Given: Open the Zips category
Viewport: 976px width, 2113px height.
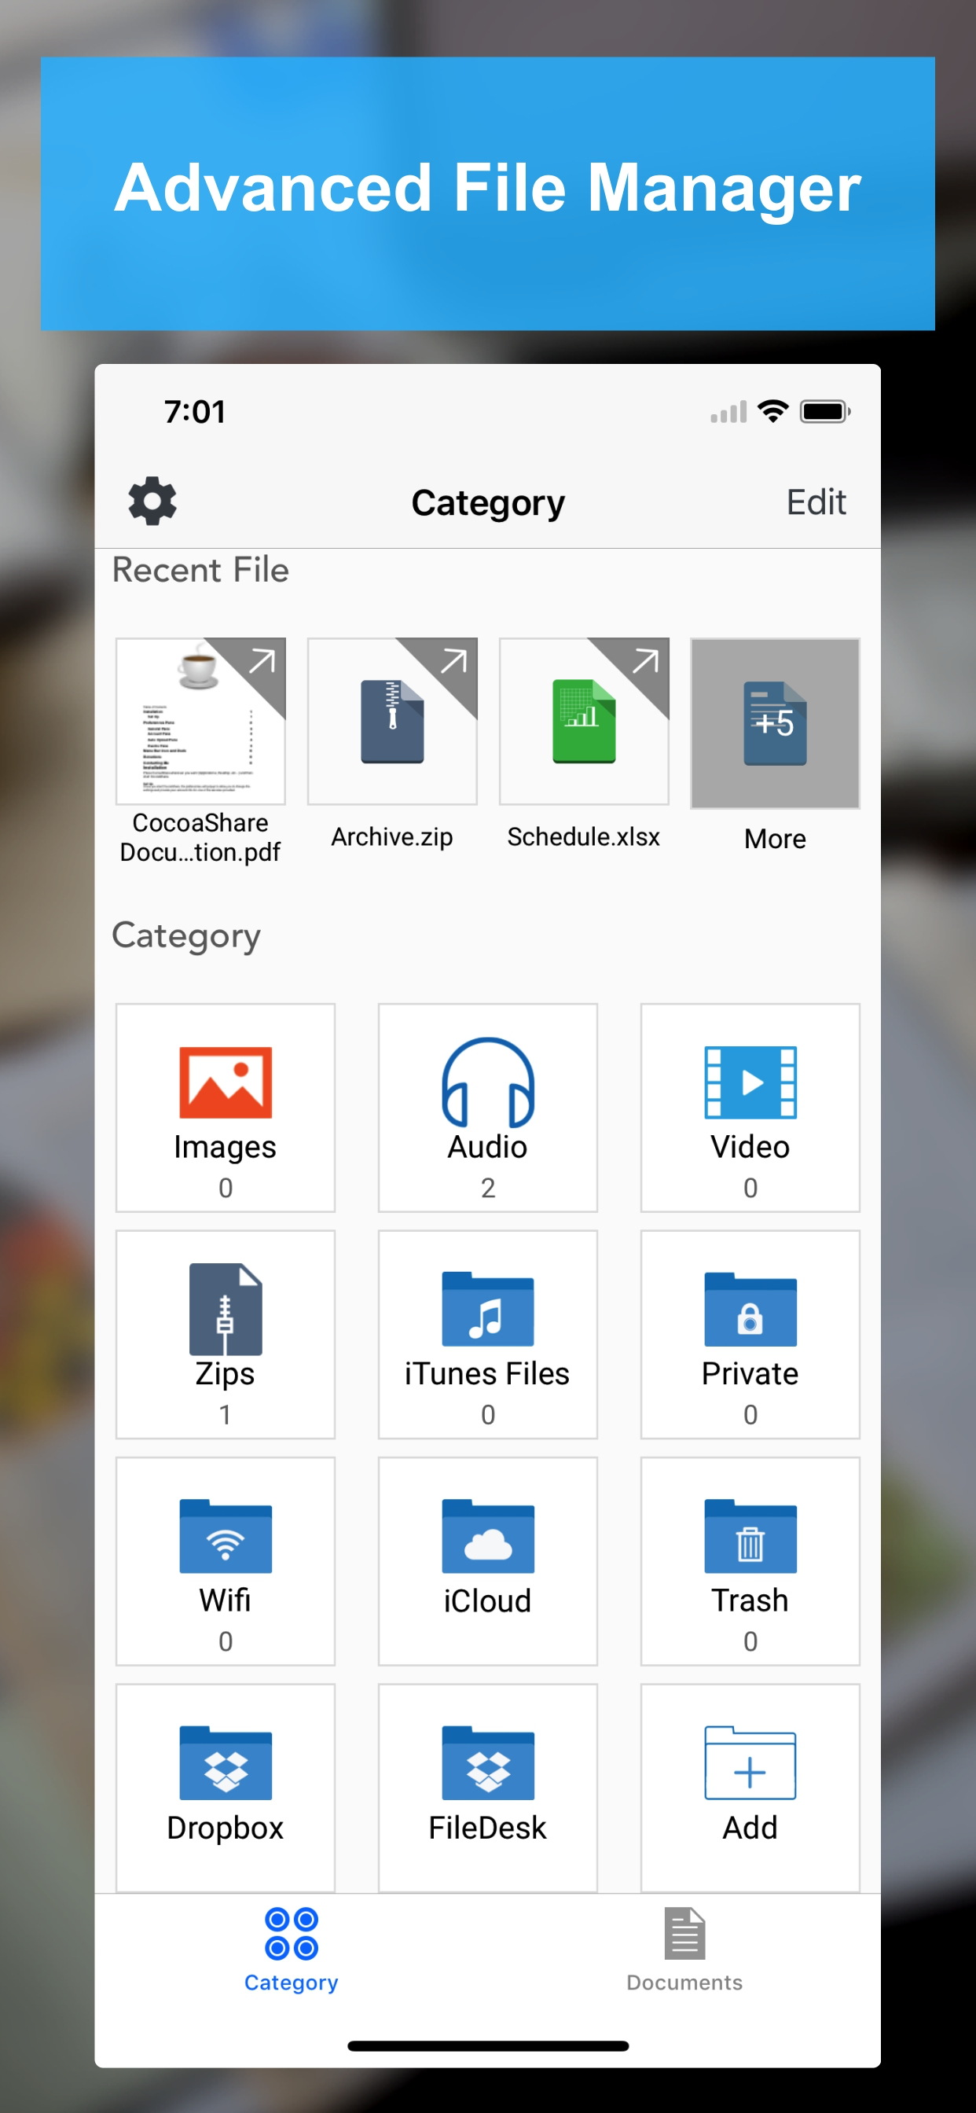Looking at the screenshot, I should click(x=226, y=1334).
